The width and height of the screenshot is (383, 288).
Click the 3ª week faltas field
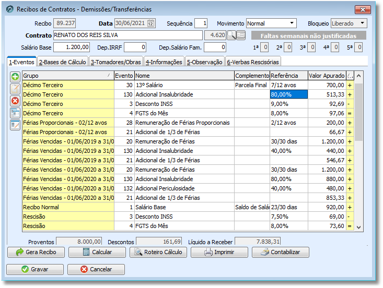[311, 47]
